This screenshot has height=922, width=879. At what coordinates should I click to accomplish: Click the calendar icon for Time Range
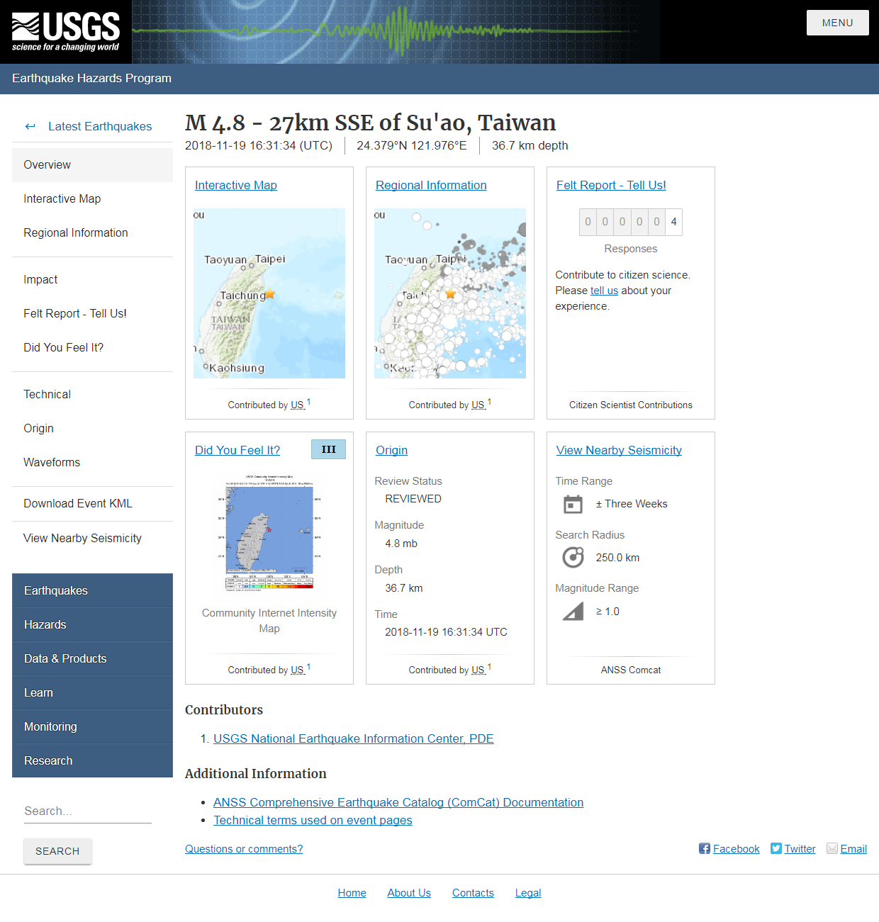tap(573, 505)
